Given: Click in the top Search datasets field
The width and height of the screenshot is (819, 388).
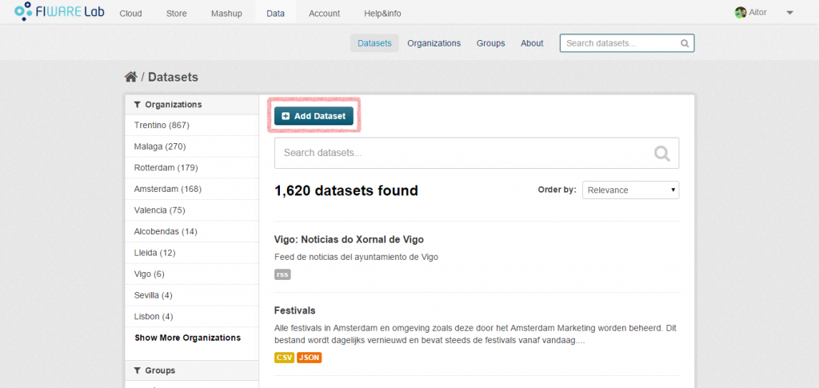Looking at the screenshot, I should (x=627, y=43).
